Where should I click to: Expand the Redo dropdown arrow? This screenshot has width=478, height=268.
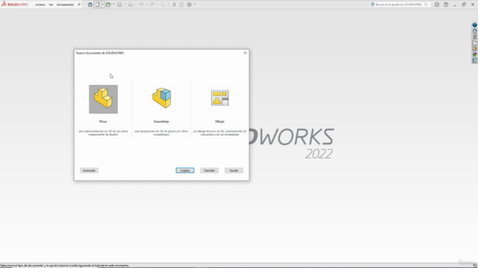pyautogui.click(x=158, y=4)
